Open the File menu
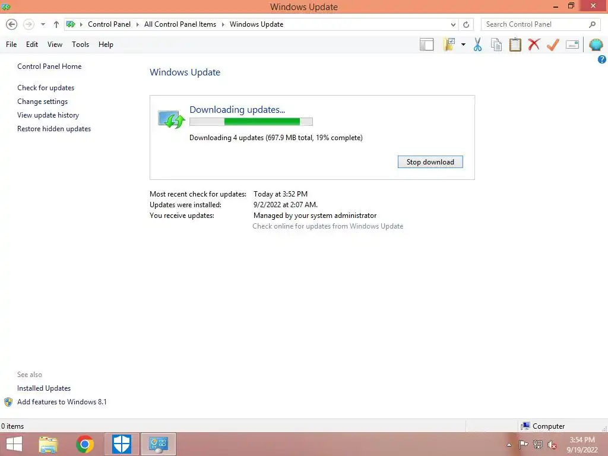The height and width of the screenshot is (456, 608). 11,45
